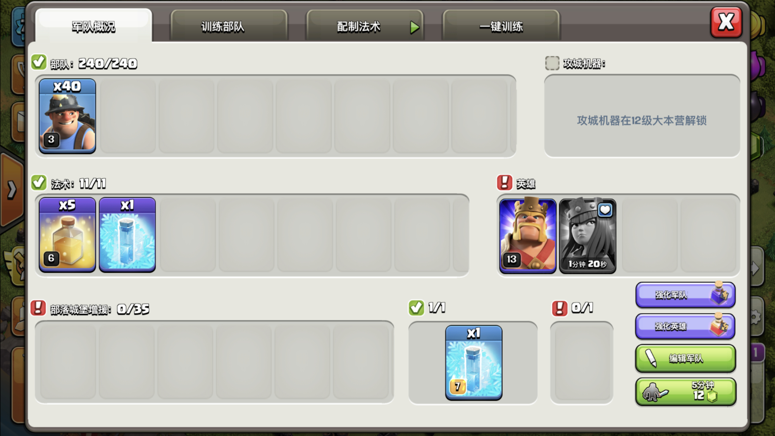Select the Miner troop card x40

tap(67, 115)
